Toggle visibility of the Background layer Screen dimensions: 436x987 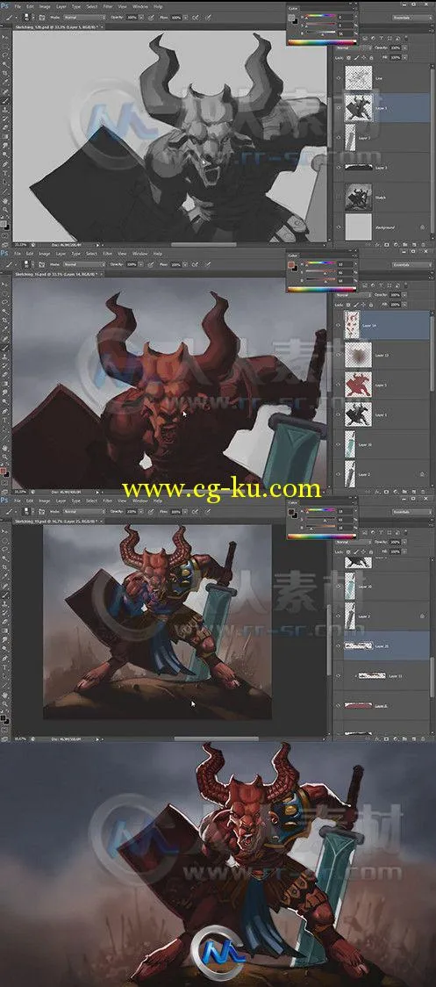tap(339, 227)
